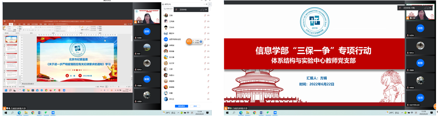Open Microsoft Edge in the left taskbar
The height and width of the screenshot is (118, 438).
click(19, 113)
